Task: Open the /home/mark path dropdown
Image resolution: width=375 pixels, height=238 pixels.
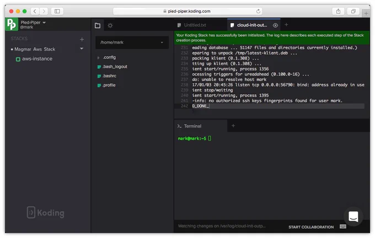Action: [132, 42]
